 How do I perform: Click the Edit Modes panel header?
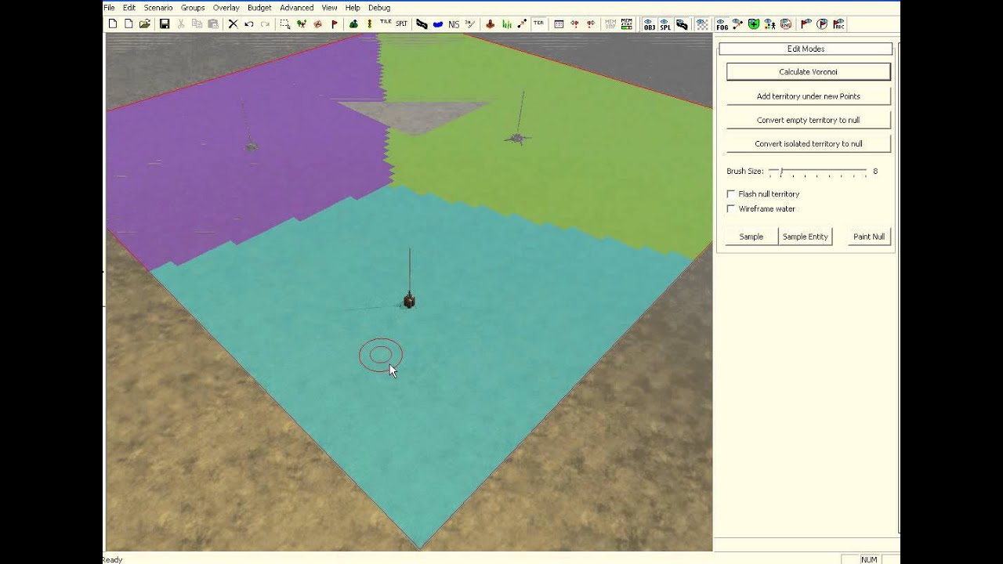(806, 49)
